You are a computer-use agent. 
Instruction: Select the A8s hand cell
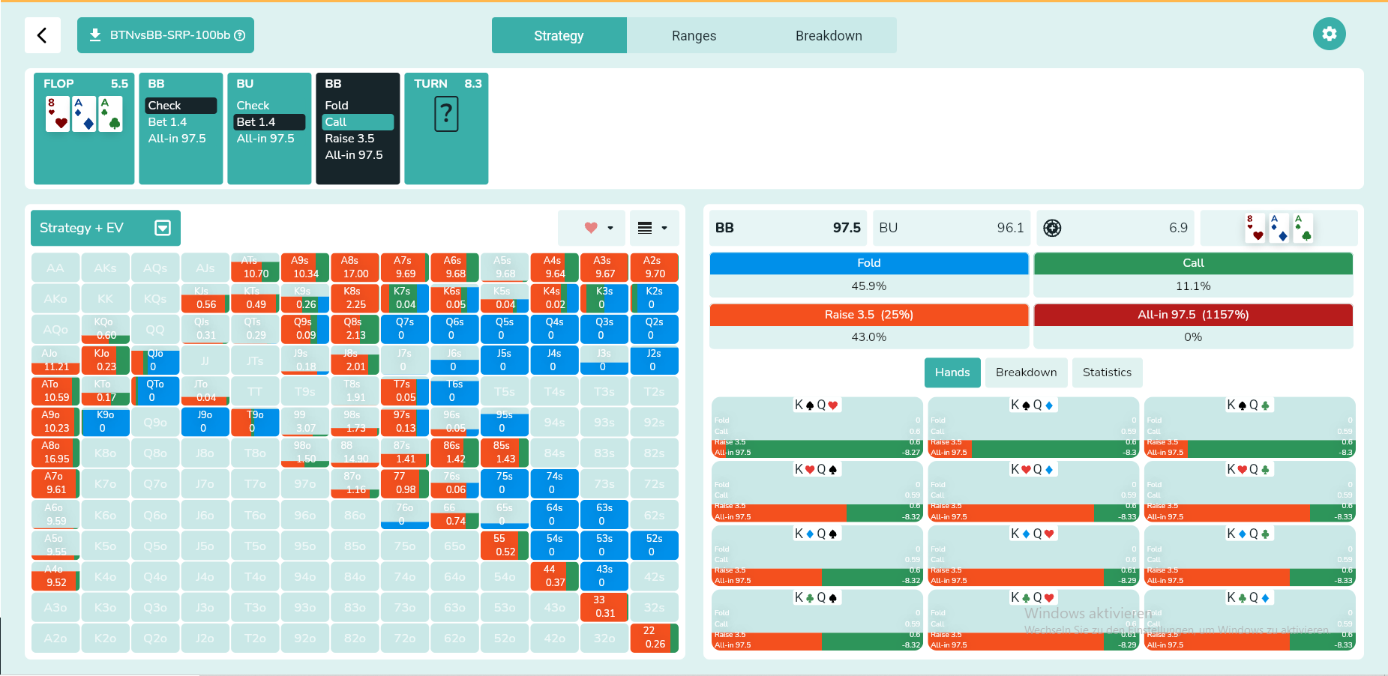tap(355, 268)
